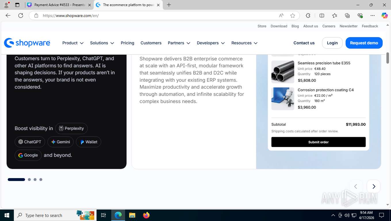Open Browser essentials heart icon

(x=360, y=16)
